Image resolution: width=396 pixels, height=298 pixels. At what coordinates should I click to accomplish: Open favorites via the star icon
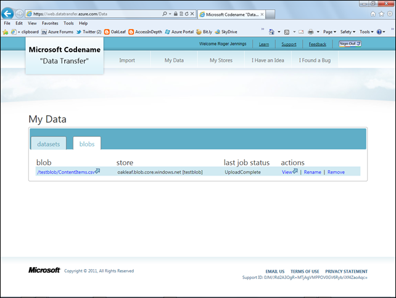tap(381, 14)
